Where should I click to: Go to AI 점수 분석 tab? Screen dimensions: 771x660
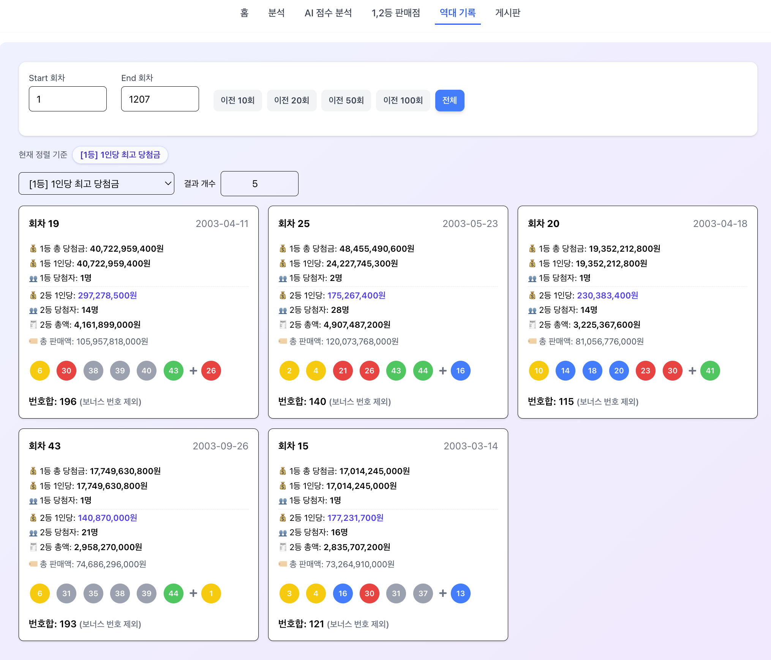click(328, 13)
